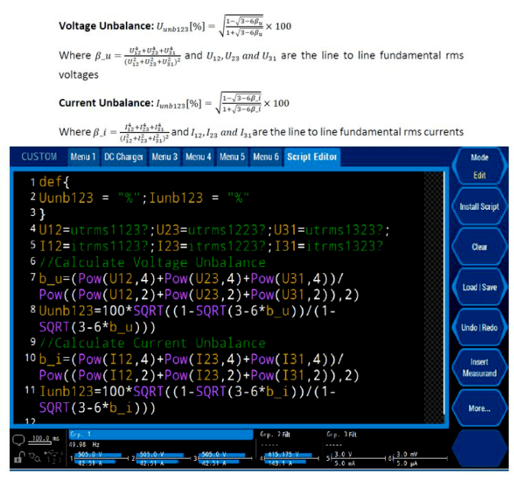Open the Menu 3 tab
Image resolution: width=514 pixels, height=480 pixels.
164,156
